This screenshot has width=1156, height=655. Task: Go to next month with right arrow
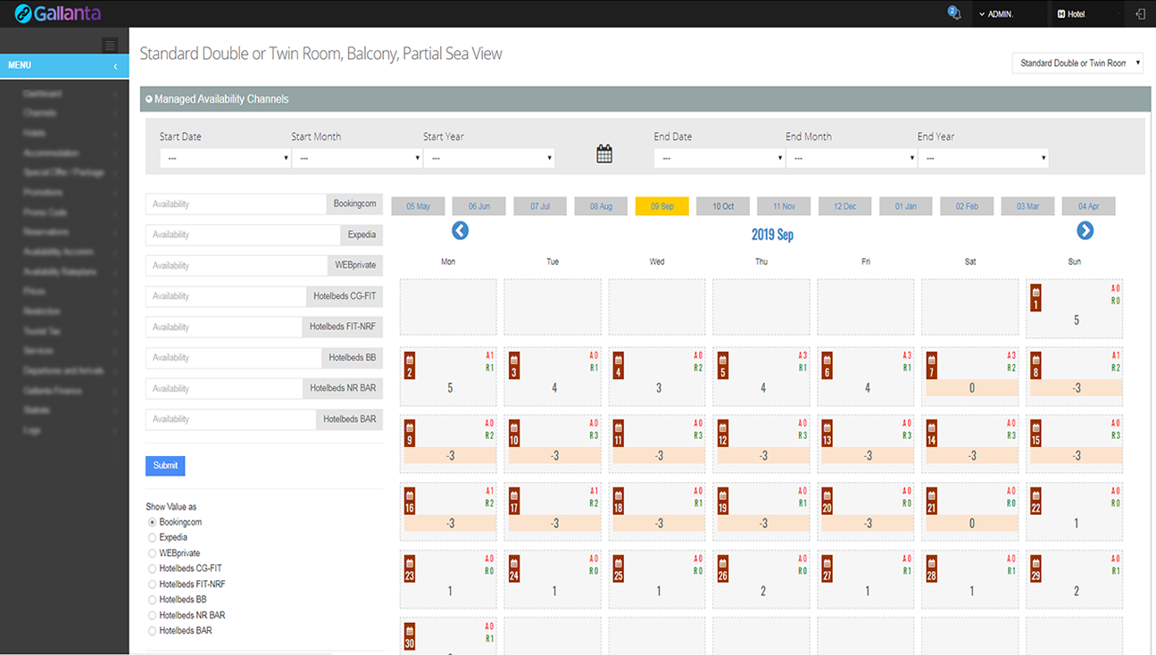(x=1085, y=231)
